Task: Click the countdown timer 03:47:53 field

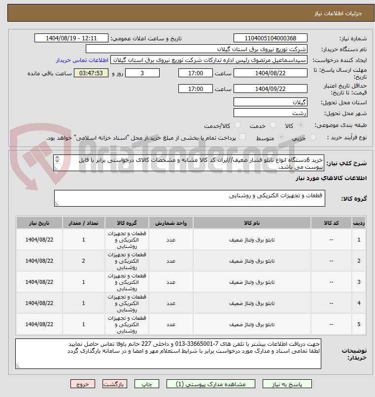Action: [91, 73]
